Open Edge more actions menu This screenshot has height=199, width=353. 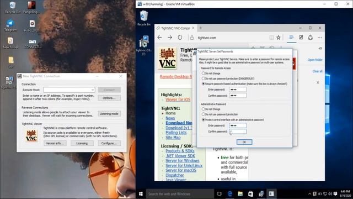click(x=320, y=38)
